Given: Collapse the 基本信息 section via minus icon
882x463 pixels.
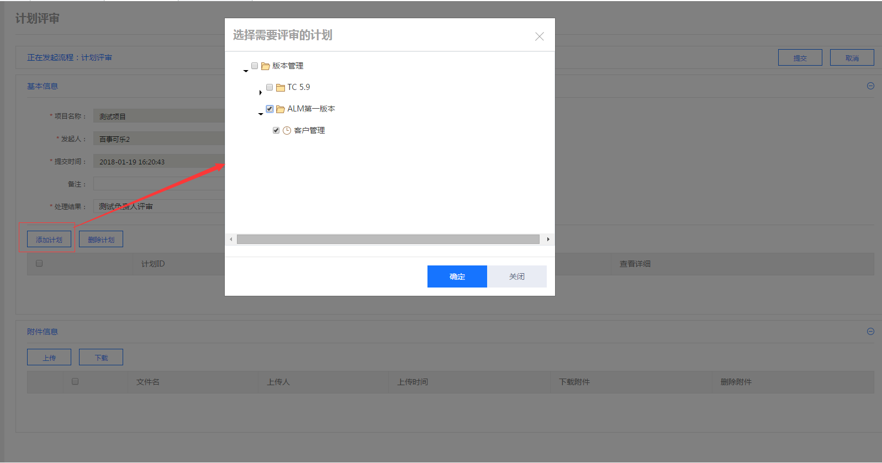Looking at the screenshot, I should (x=870, y=86).
